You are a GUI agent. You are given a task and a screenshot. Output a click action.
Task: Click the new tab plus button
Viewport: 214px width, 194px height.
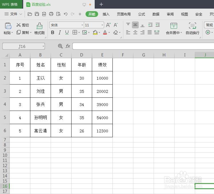click(x=101, y=4)
